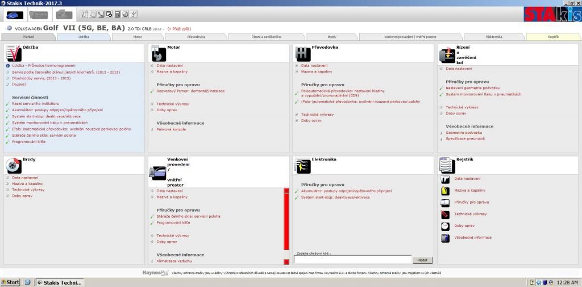Click the clock icon beside Doby oprav
This screenshot has width=582, height=287.
[x=445, y=226]
